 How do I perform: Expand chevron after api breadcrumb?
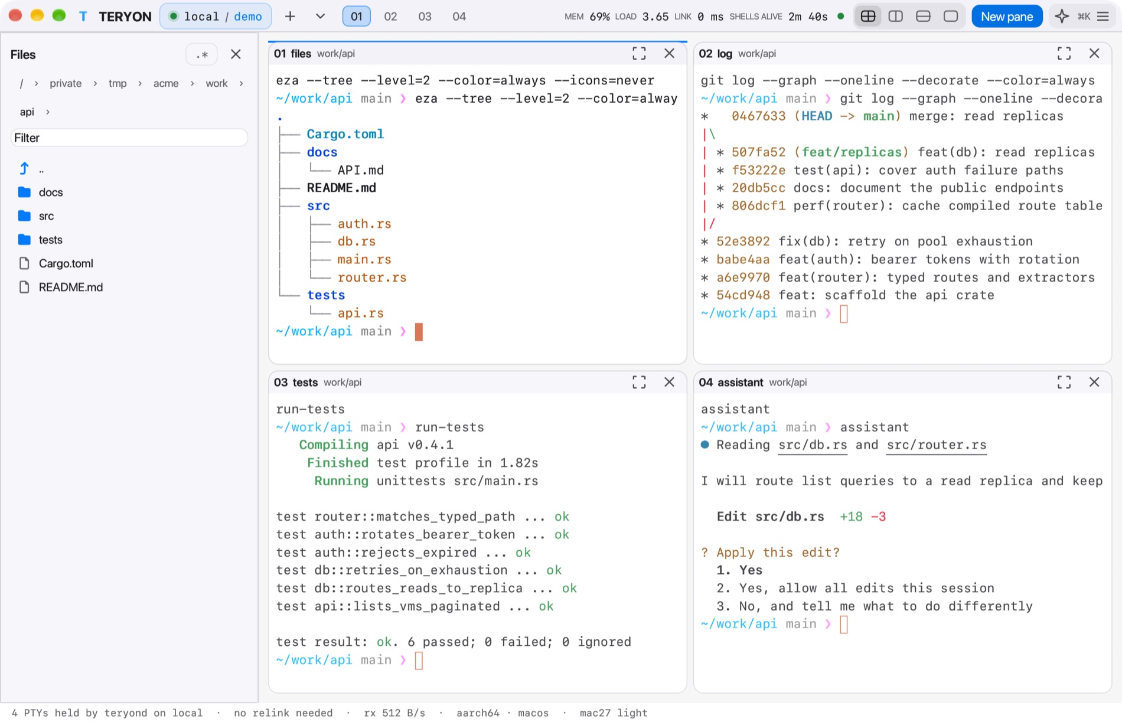48,112
